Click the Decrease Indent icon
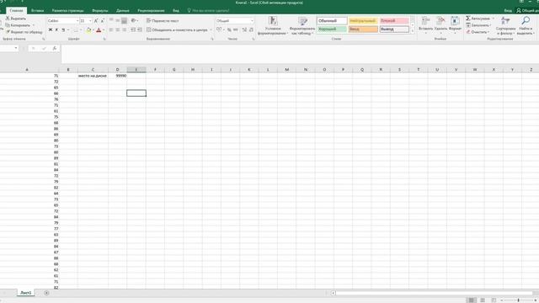539x303 pixels. click(133, 30)
